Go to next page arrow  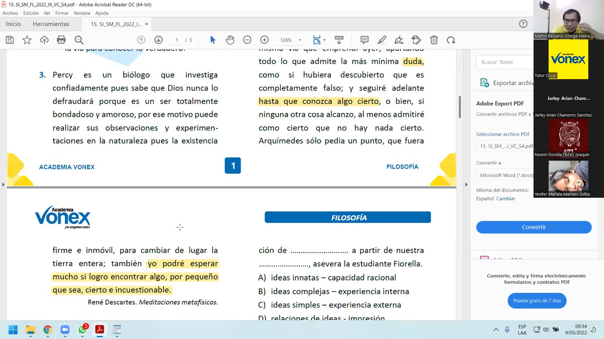[x=159, y=40]
